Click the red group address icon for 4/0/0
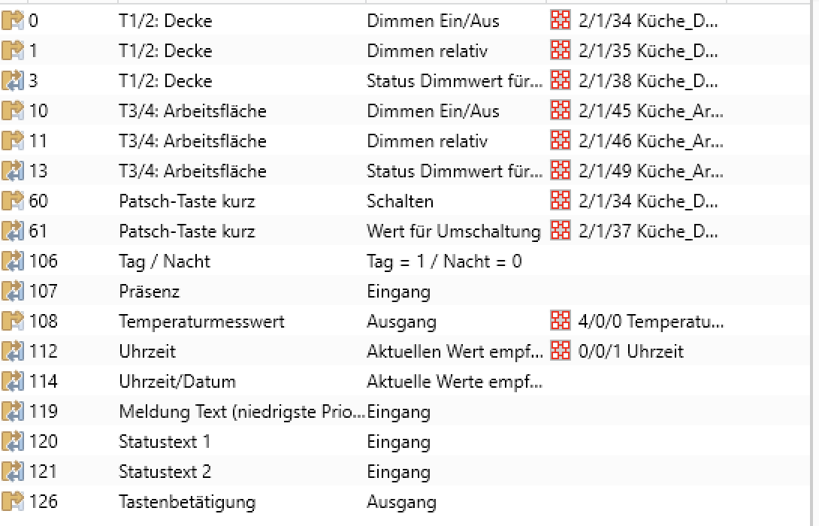 561,322
